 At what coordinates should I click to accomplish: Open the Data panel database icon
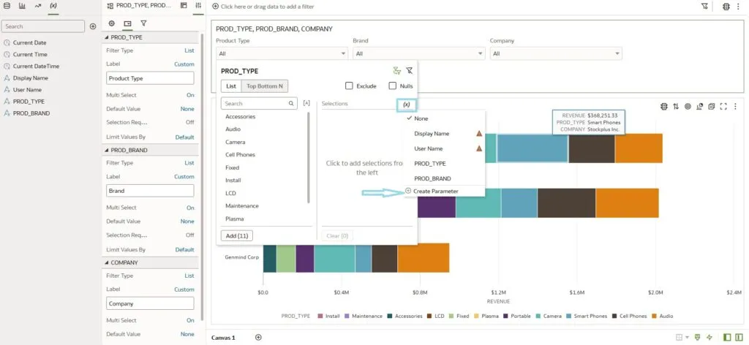tap(7, 6)
